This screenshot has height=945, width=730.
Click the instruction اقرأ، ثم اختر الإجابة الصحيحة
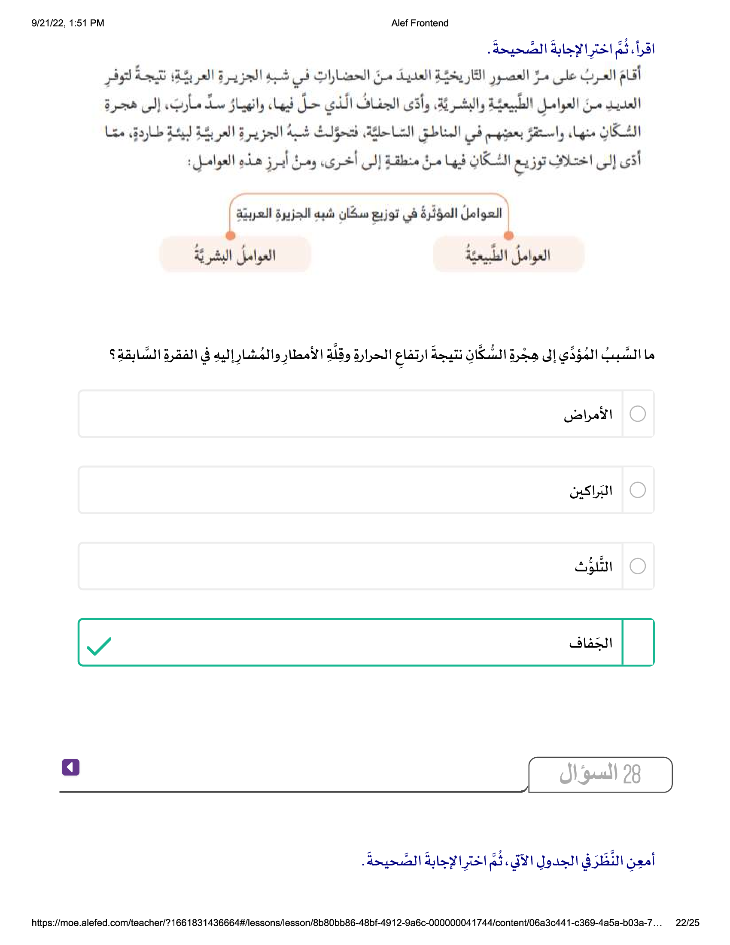(x=571, y=49)
